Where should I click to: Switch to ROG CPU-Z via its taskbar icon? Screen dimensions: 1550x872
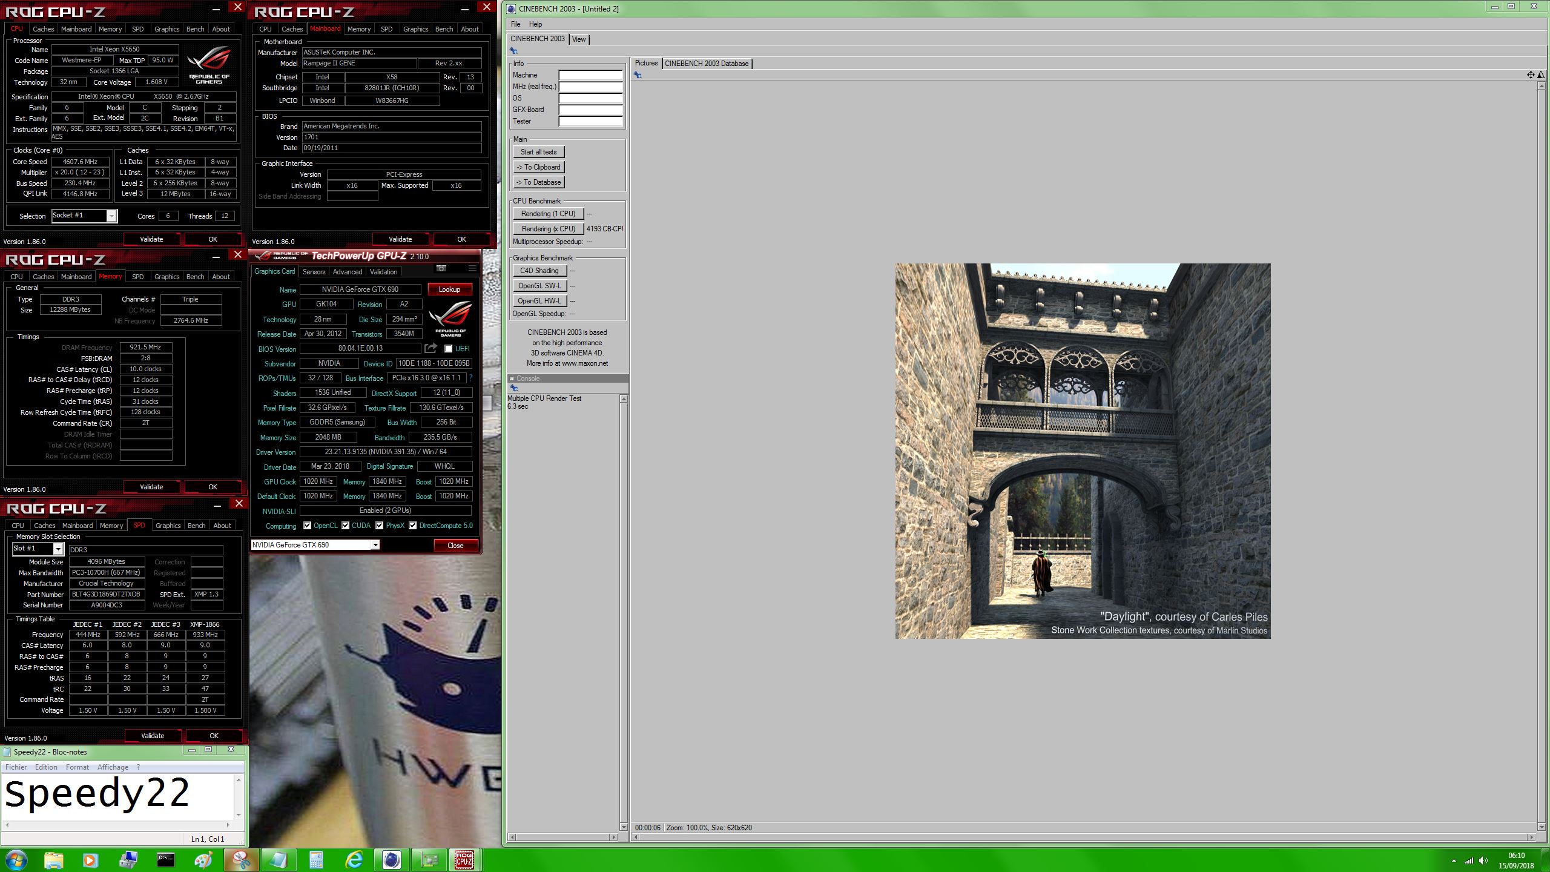pos(464,860)
